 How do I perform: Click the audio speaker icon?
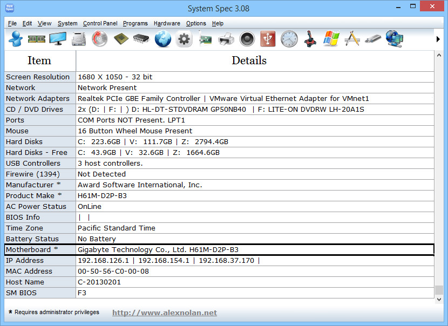click(x=247, y=39)
